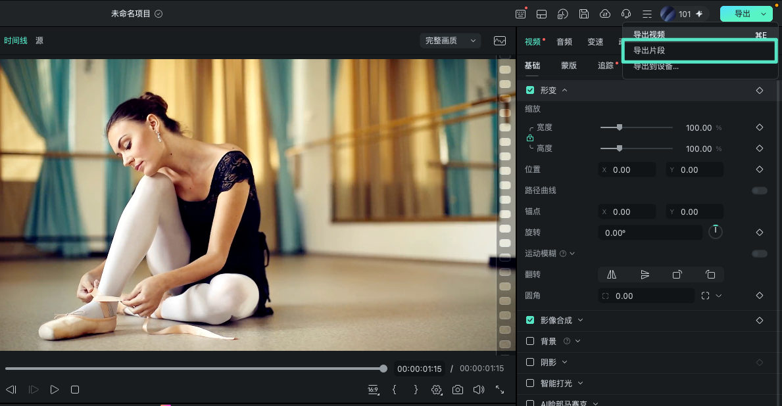The width and height of the screenshot is (782, 406).
Task: Turn on the 运动模糊 switch
Action: 760,254
